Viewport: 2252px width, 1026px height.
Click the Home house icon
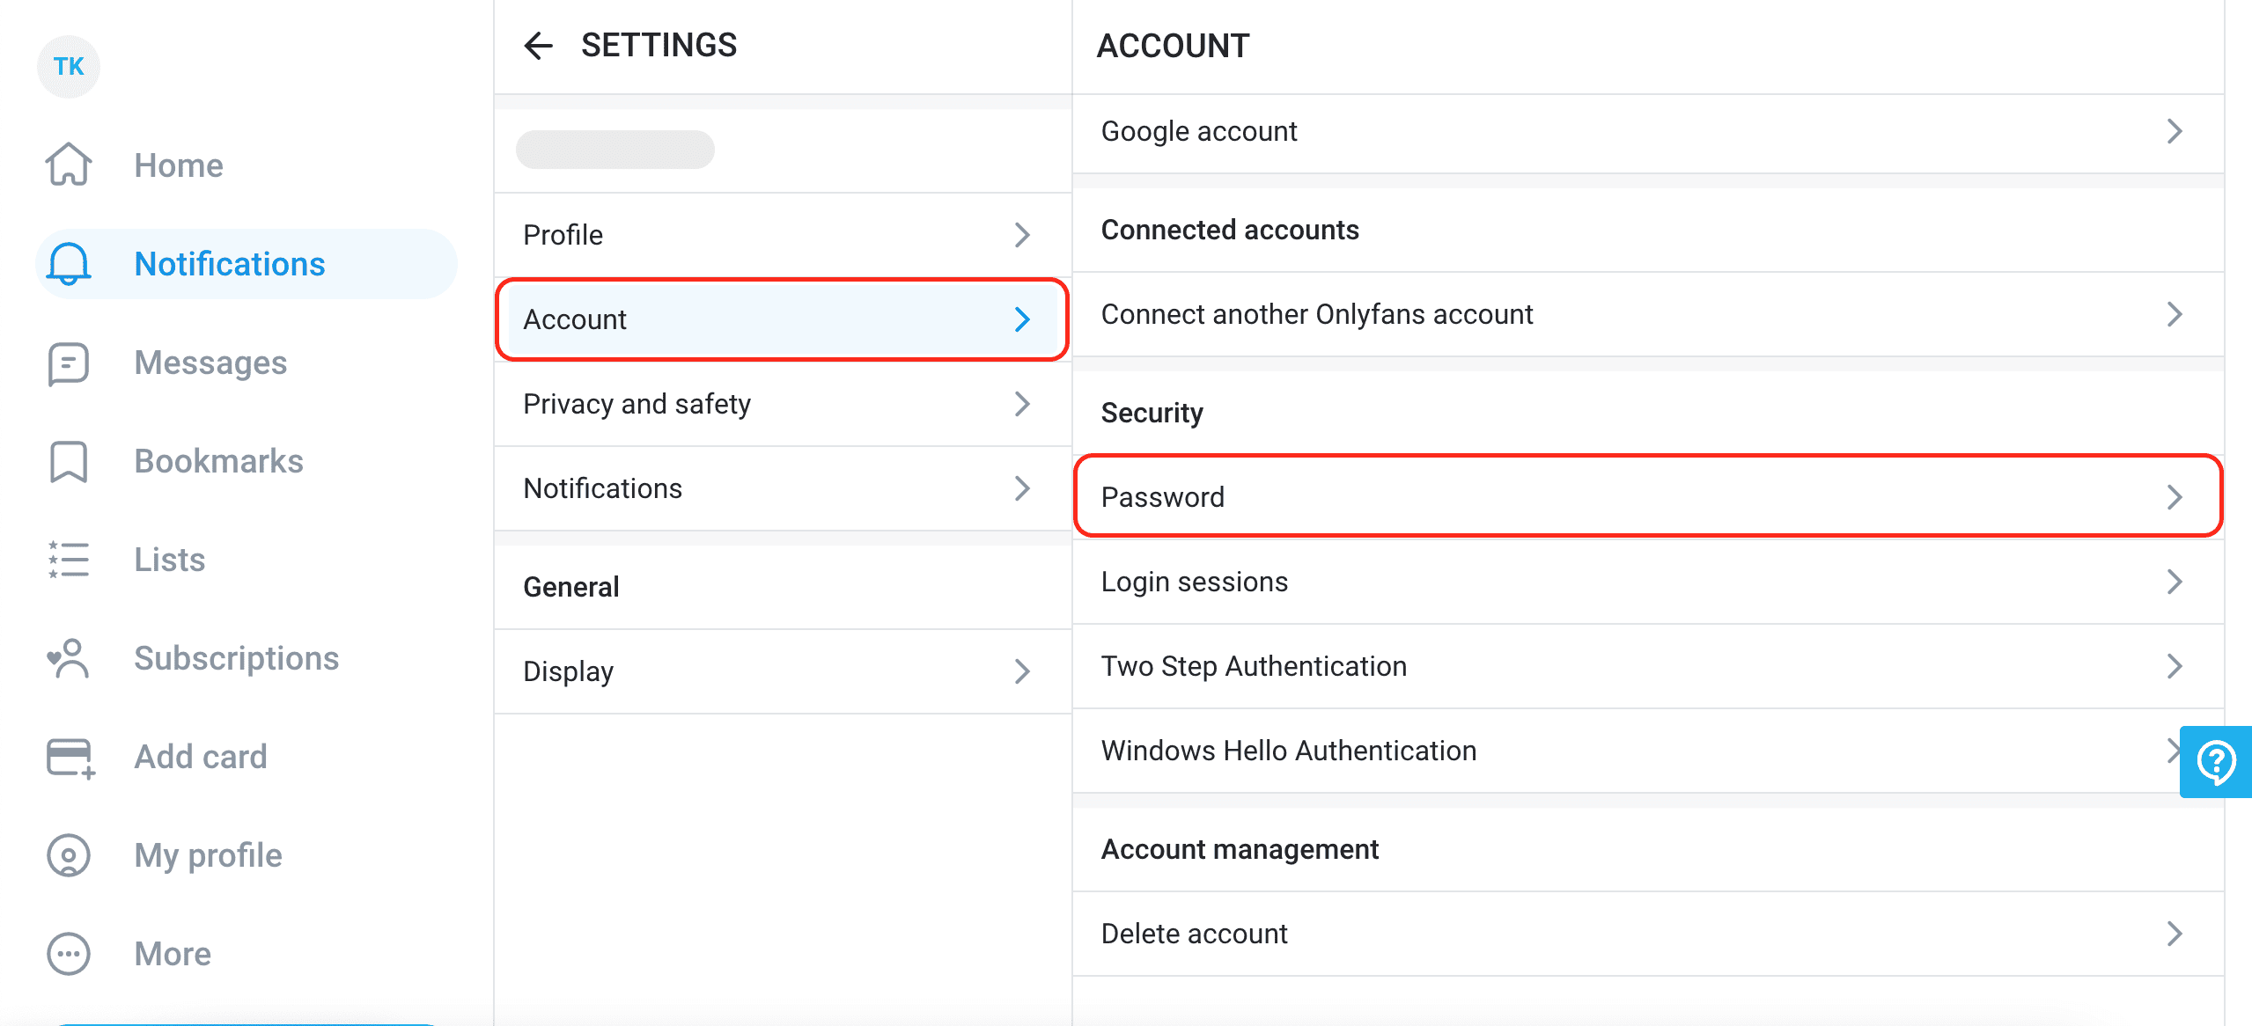69,165
